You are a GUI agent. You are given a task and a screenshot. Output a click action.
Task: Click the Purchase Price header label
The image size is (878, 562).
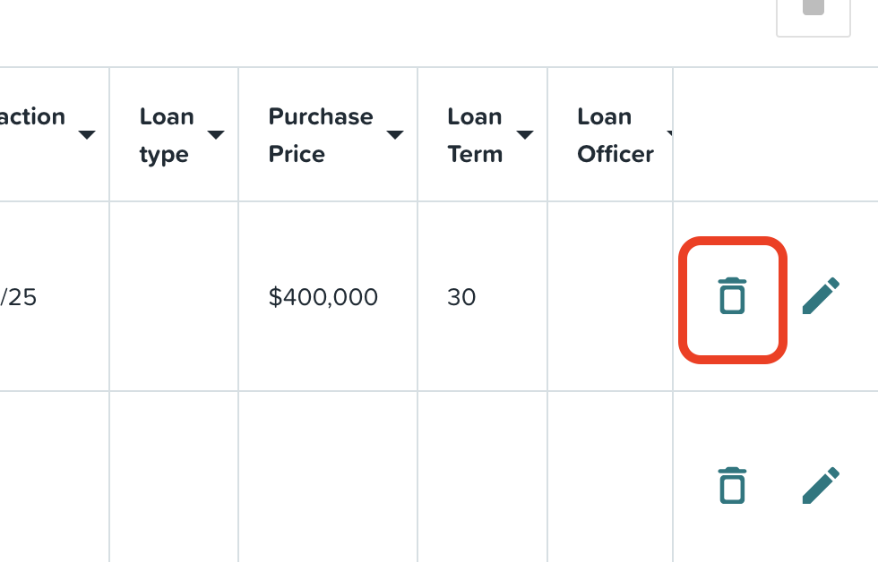tap(321, 135)
